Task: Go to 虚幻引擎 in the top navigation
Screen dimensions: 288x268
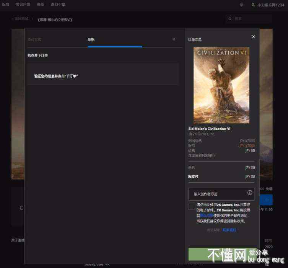Action: [x=58, y=5]
